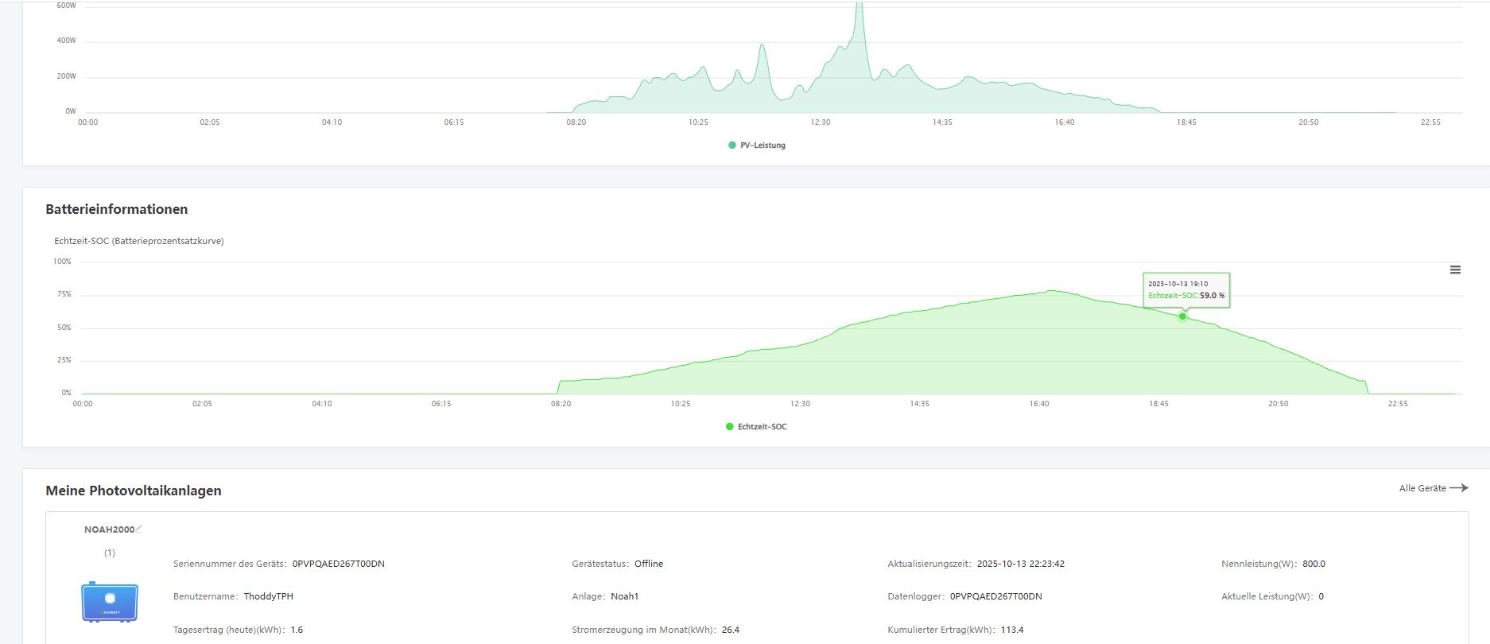This screenshot has width=1490, height=644.
Task: Click the tallest peak in PV-Leistung chart
Action: point(859,6)
